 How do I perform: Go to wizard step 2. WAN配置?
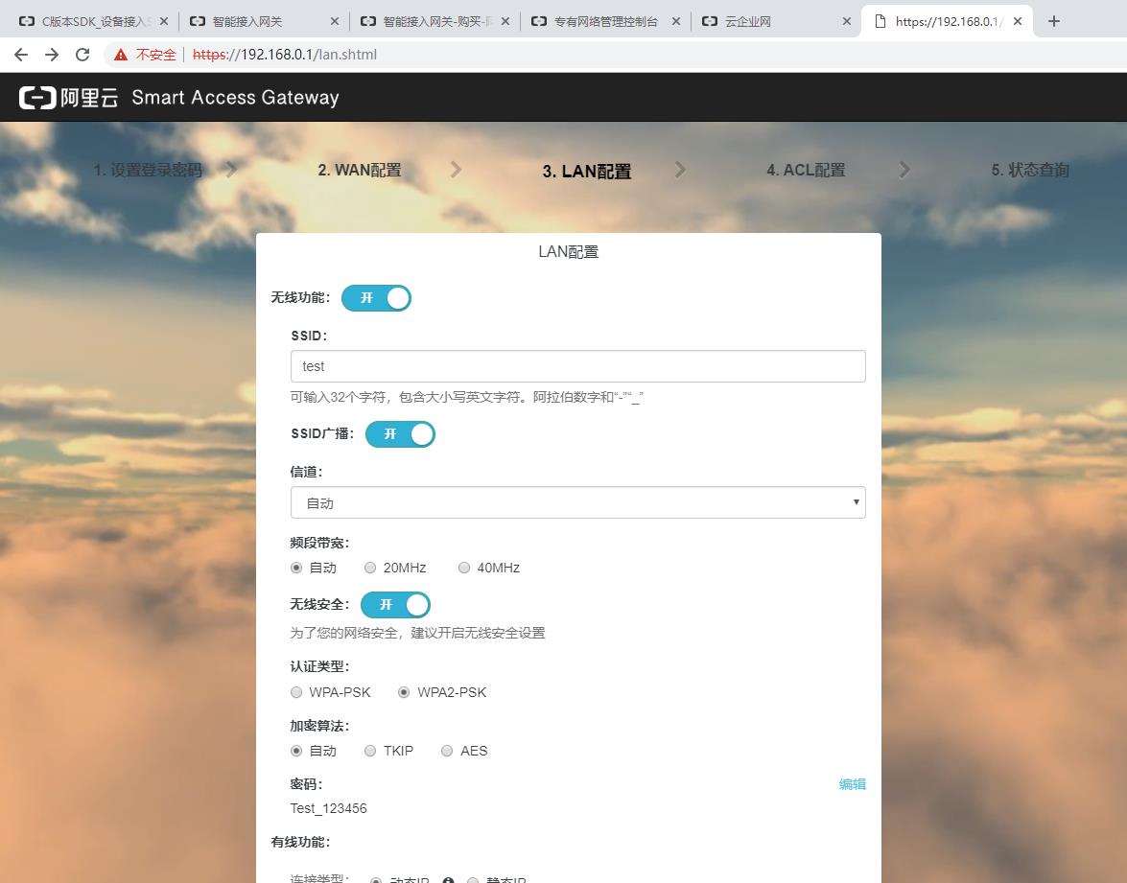(360, 171)
